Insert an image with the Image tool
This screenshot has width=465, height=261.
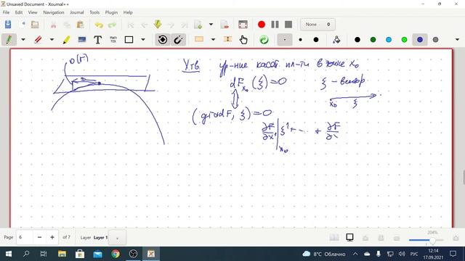[82, 40]
